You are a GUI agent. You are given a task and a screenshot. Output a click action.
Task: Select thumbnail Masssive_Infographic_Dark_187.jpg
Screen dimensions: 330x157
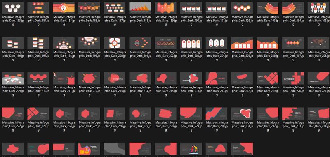tap(115, 8)
